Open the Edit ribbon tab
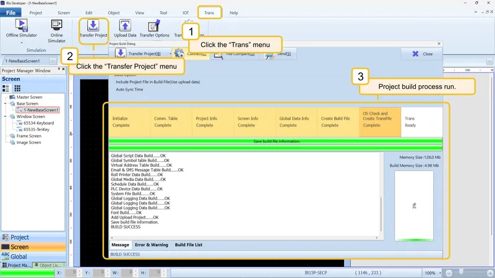This screenshot has height=278, width=495. pos(89,13)
